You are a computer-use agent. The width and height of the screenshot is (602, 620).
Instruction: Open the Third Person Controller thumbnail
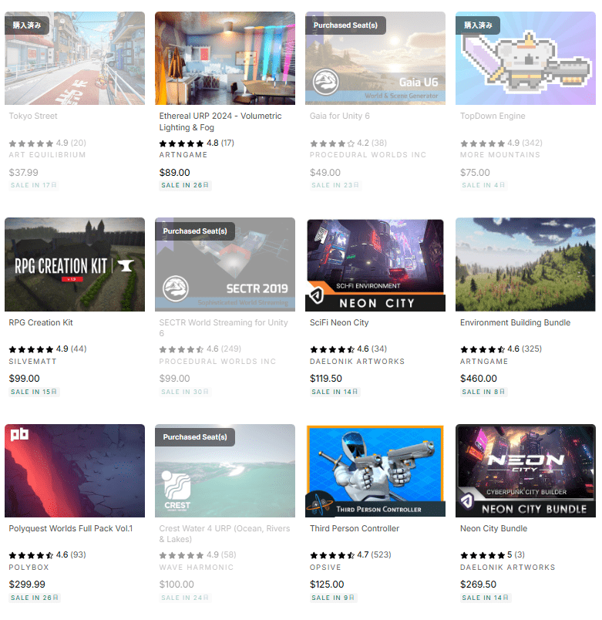tap(375, 470)
